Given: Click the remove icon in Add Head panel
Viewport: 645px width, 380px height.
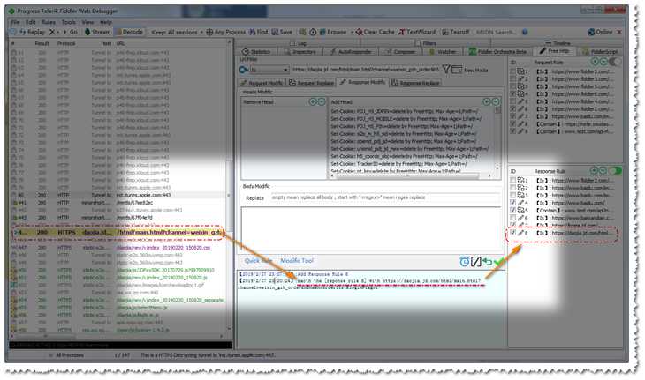Looking at the screenshot, I should point(496,101).
